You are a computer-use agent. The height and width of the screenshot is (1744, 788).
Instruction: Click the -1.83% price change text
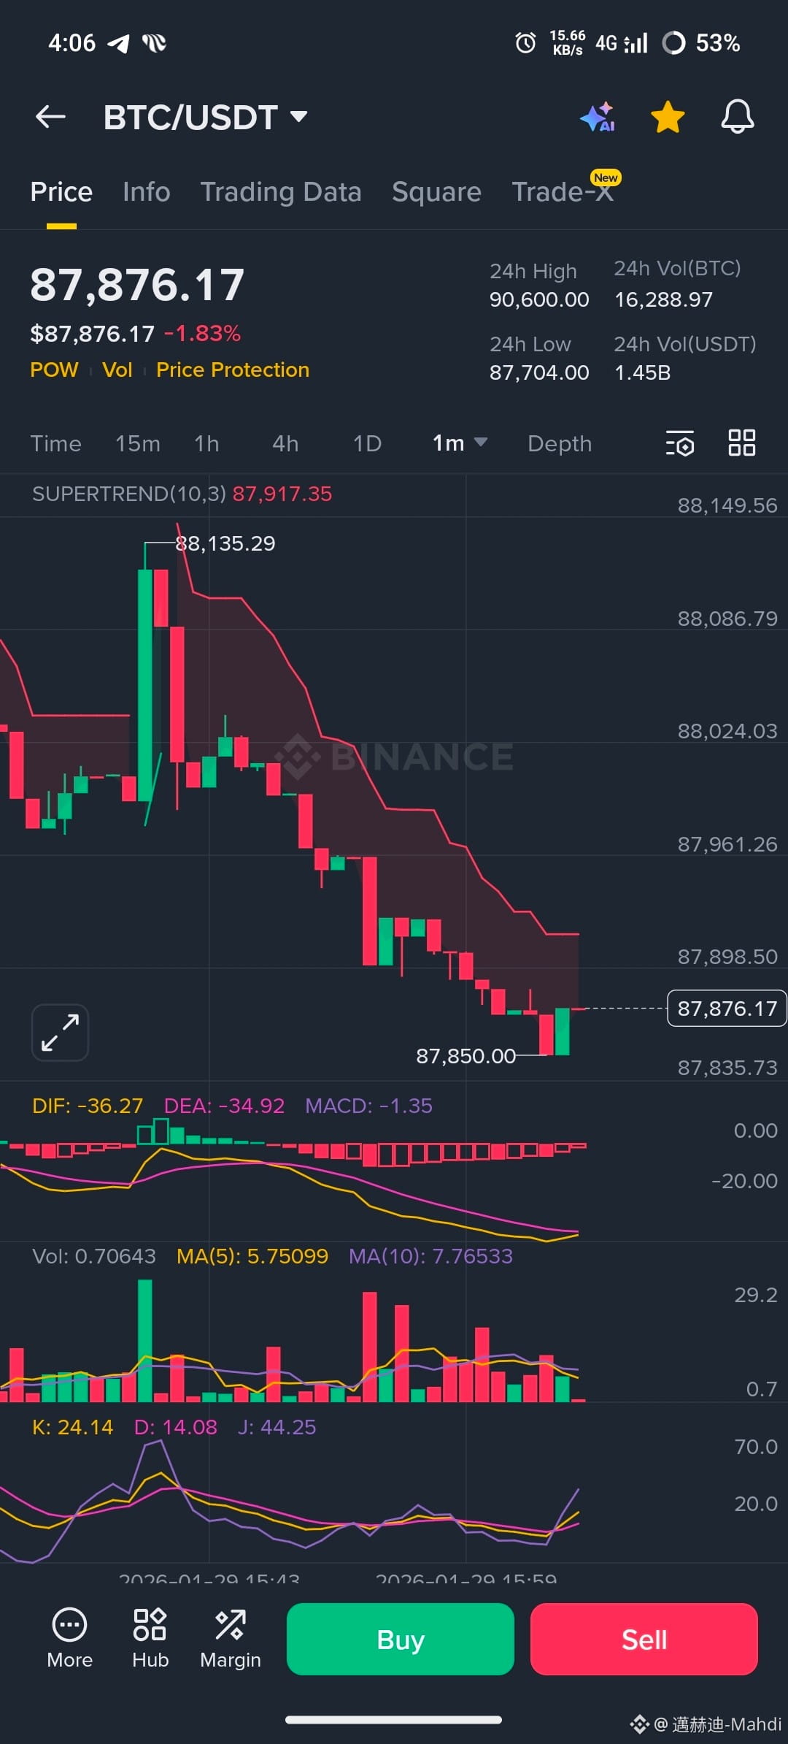click(202, 334)
